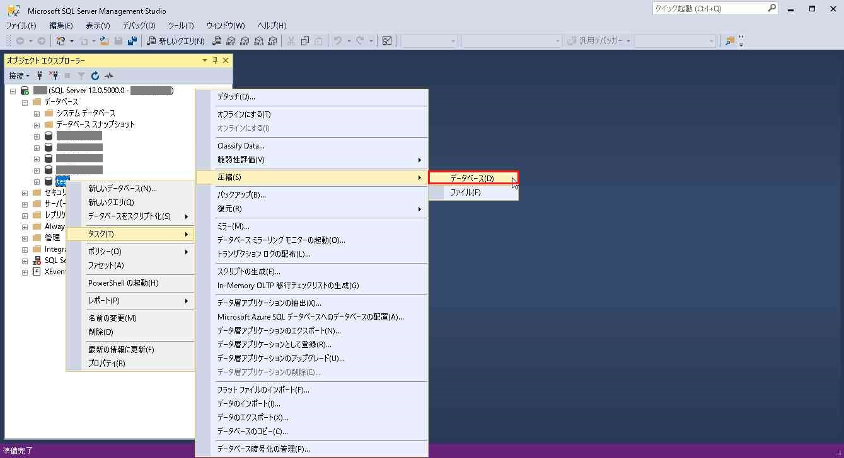This screenshot has width=844, height=458.
Task: Expand the 管理 folder node
Action: tap(25, 238)
